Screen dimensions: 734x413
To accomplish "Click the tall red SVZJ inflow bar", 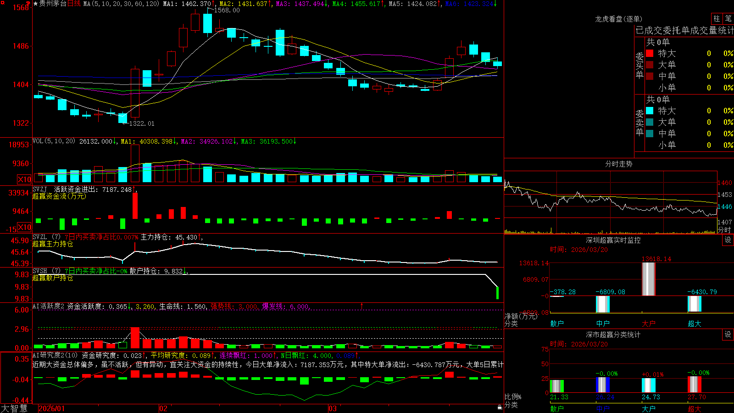I will 135,206.
